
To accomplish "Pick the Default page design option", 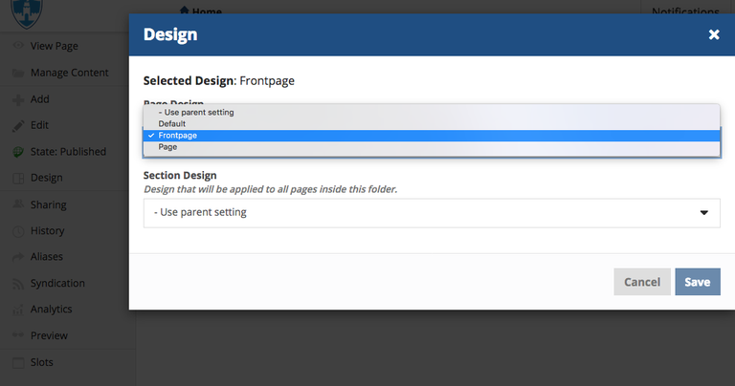I will click(x=432, y=124).
